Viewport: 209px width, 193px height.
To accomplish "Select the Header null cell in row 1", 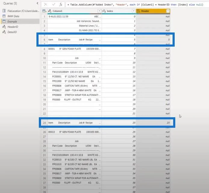I will point(153,17).
